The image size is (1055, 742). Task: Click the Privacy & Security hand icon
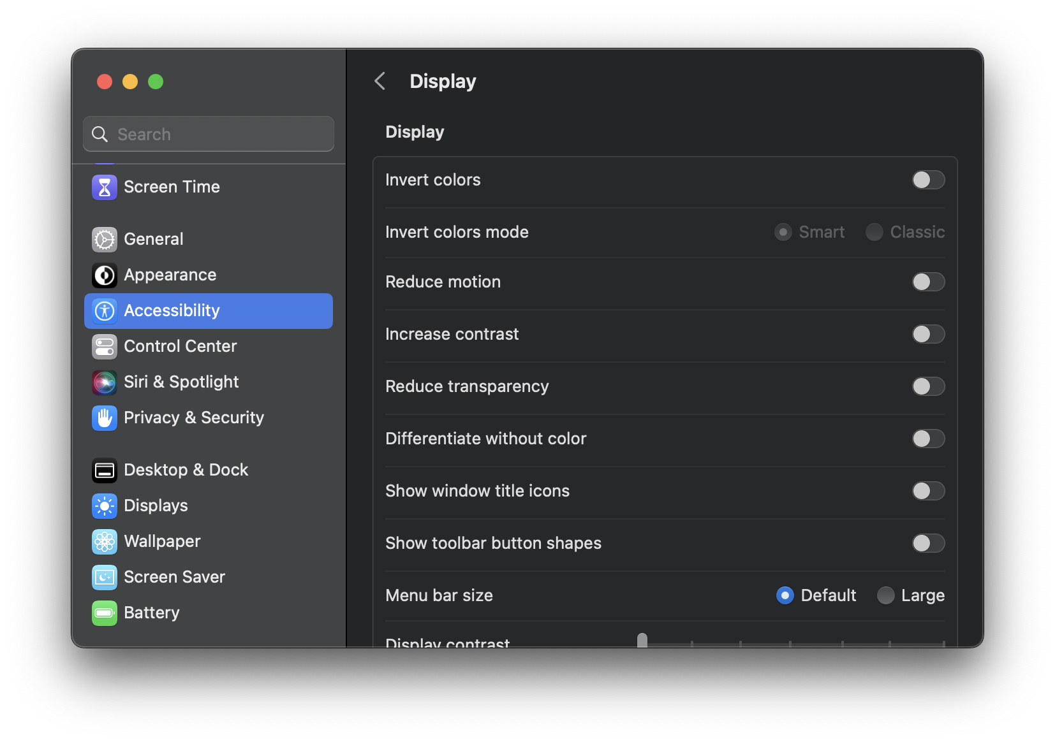click(105, 418)
